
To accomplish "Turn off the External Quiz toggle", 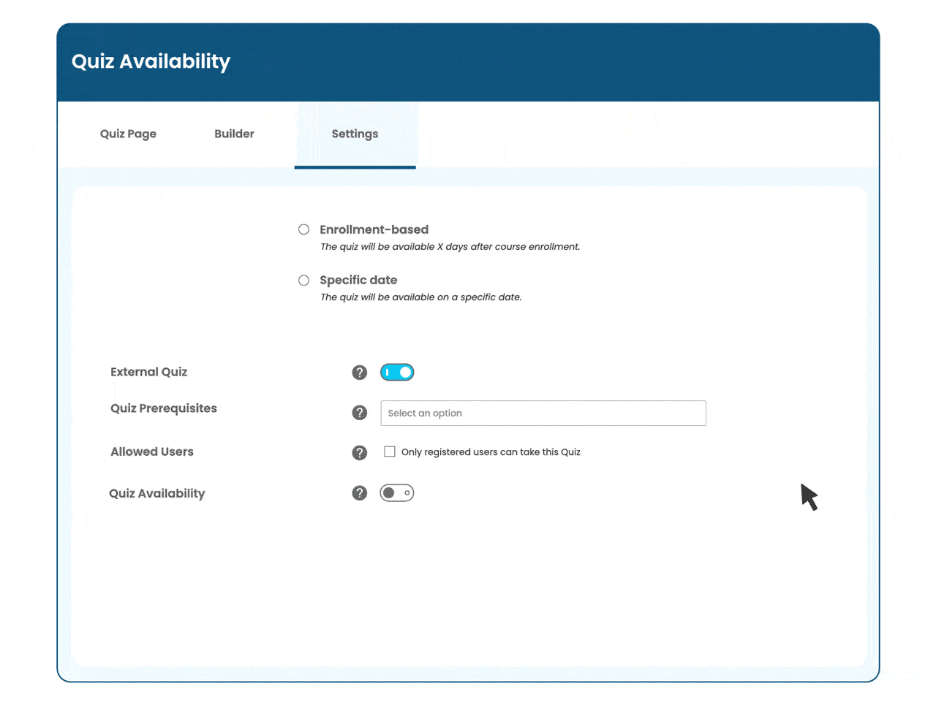I will [x=397, y=373].
